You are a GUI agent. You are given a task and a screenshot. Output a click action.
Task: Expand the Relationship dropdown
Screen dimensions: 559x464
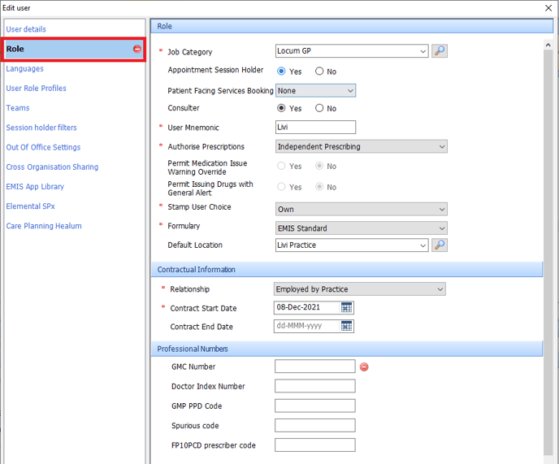[360, 289]
